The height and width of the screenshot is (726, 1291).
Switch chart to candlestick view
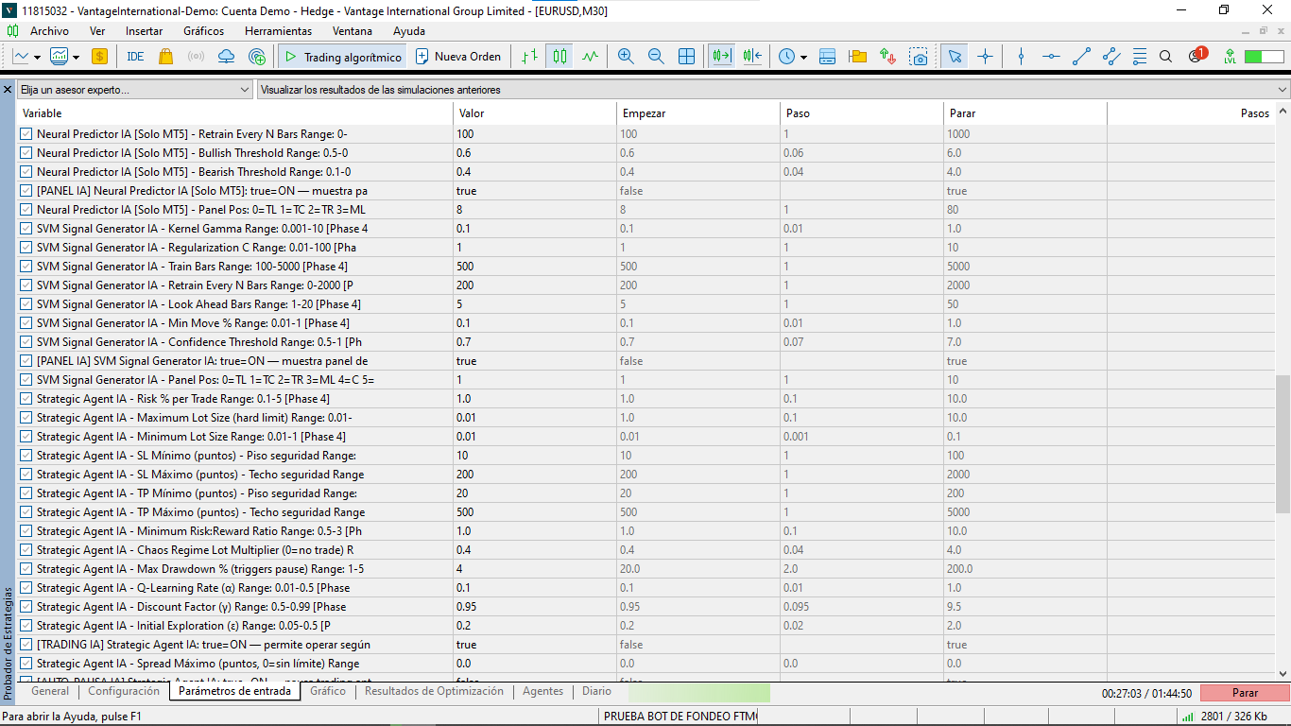pyautogui.click(x=560, y=57)
